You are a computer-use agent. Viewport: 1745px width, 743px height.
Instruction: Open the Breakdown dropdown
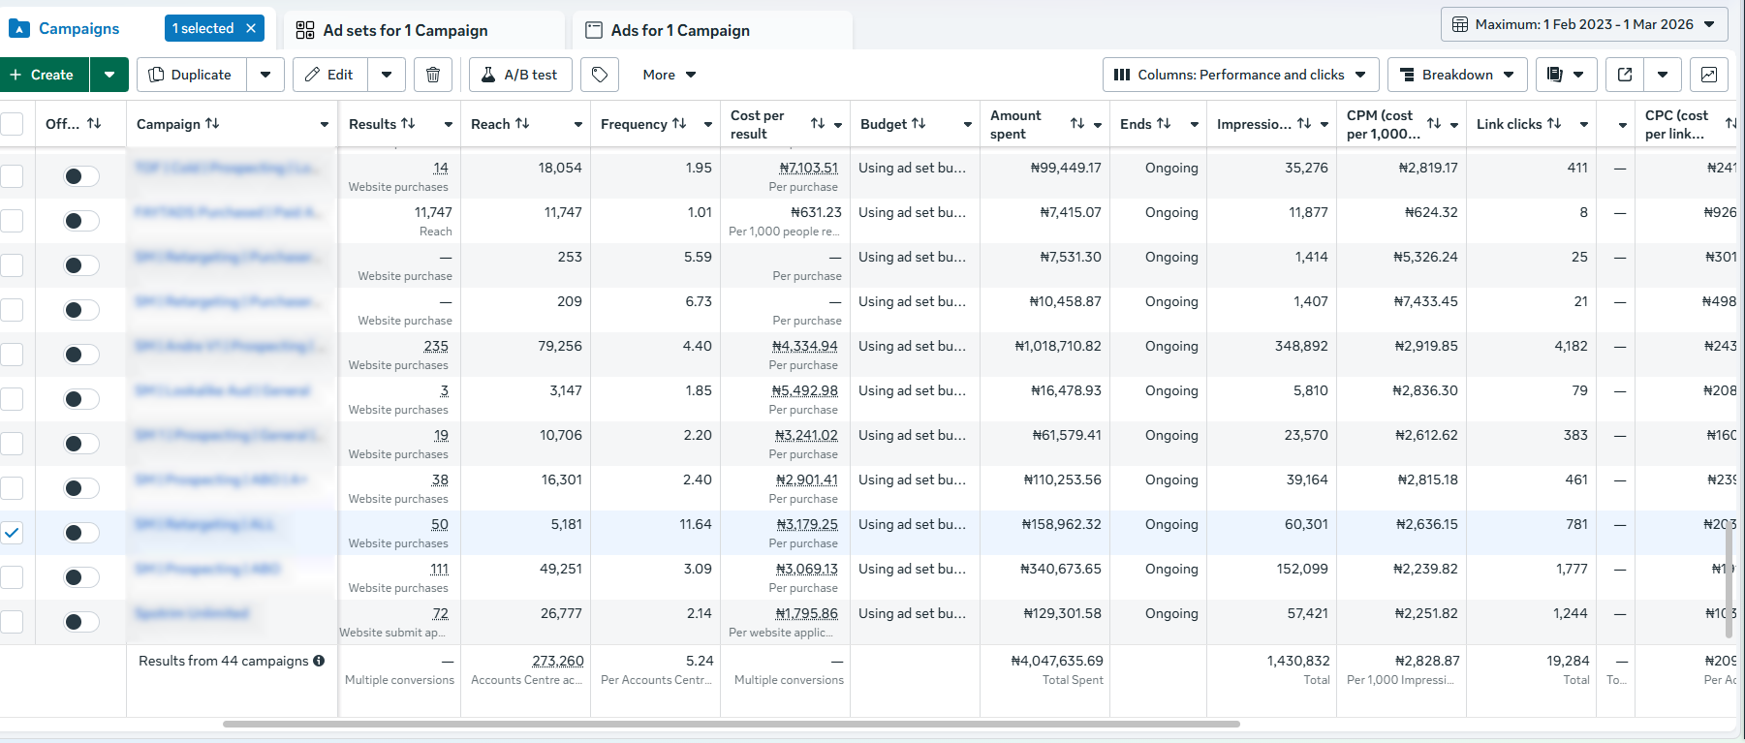pyautogui.click(x=1457, y=75)
